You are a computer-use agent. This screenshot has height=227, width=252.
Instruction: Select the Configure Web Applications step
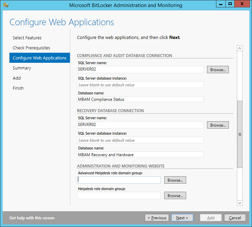tap(40, 58)
